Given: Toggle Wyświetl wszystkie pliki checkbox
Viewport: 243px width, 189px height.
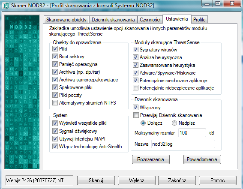Looking at the screenshot, I should click(x=55, y=123).
